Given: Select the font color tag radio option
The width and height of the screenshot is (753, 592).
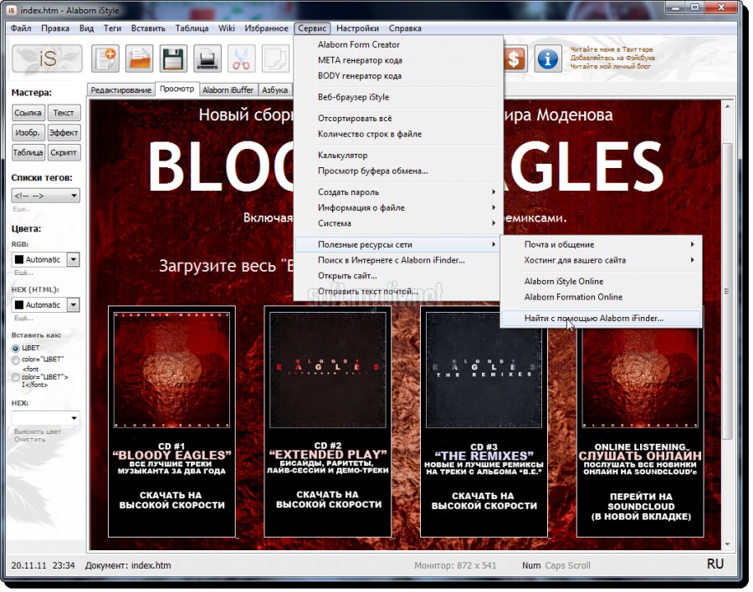Looking at the screenshot, I should (x=16, y=378).
